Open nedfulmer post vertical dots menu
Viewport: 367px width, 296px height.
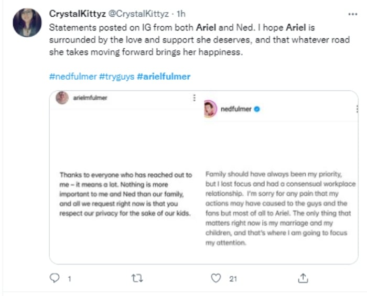[x=357, y=109]
